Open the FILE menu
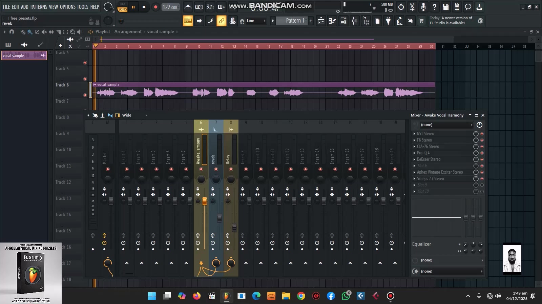Viewport: 542px width, 304px height. coord(6,7)
